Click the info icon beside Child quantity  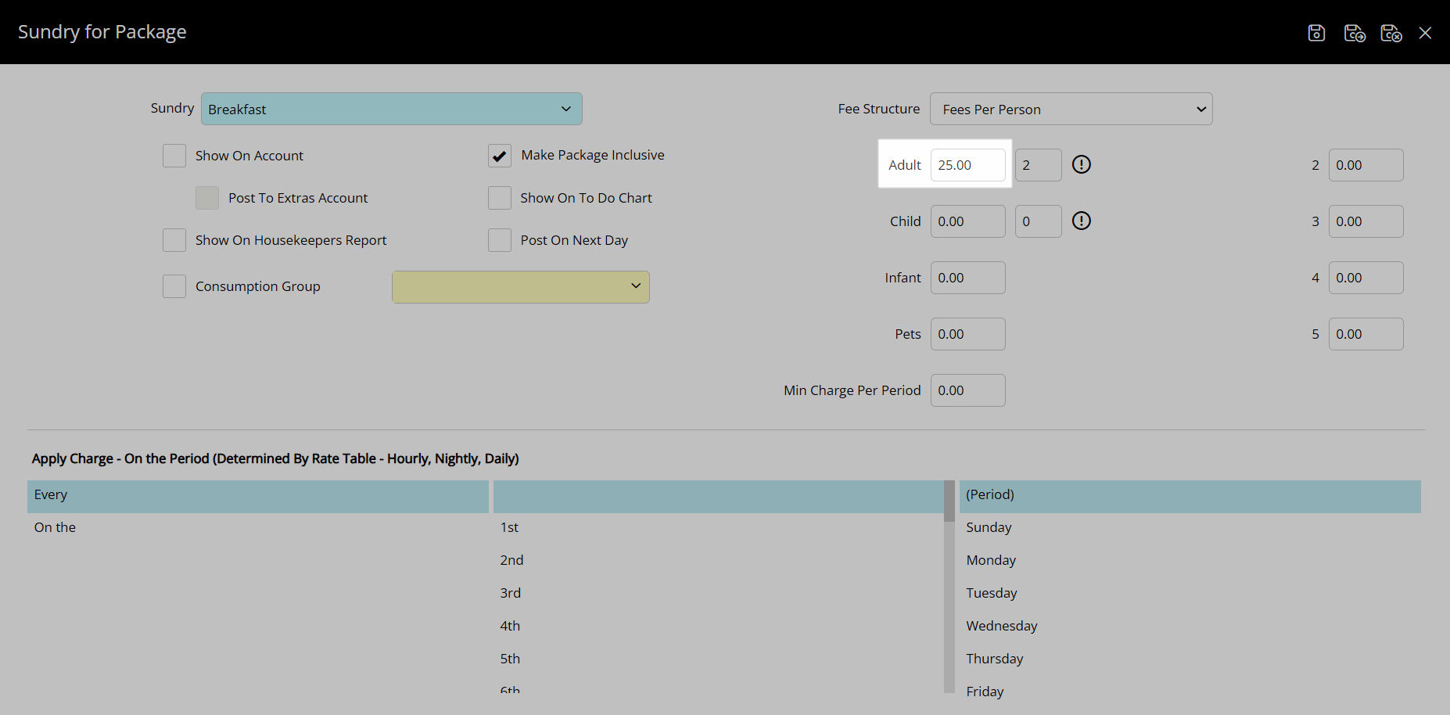click(1081, 221)
